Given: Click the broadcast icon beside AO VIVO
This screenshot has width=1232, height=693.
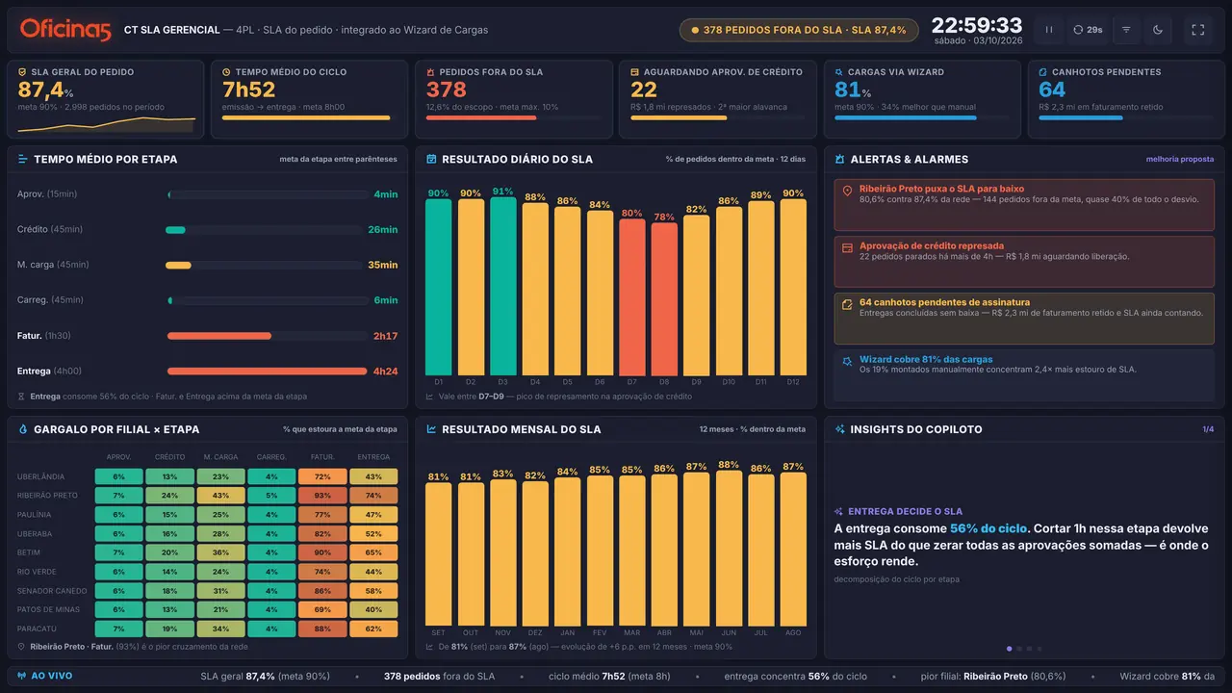Looking at the screenshot, I should 20,677.
